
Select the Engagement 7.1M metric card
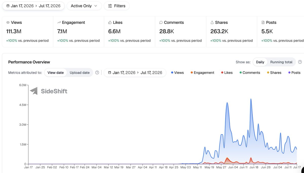[79, 32]
